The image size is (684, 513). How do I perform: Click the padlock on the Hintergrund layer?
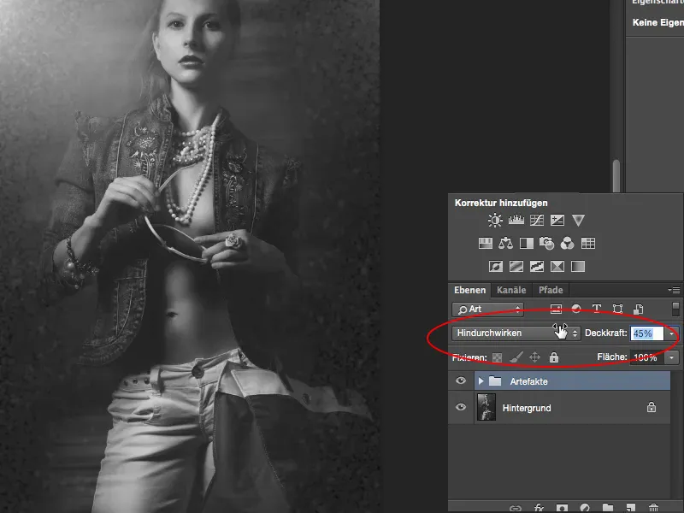[x=652, y=407]
